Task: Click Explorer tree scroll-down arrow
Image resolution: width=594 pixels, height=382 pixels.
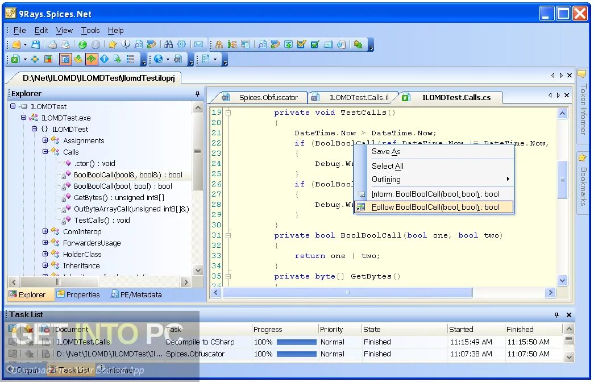Action: pyautogui.click(x=198, y=270)
